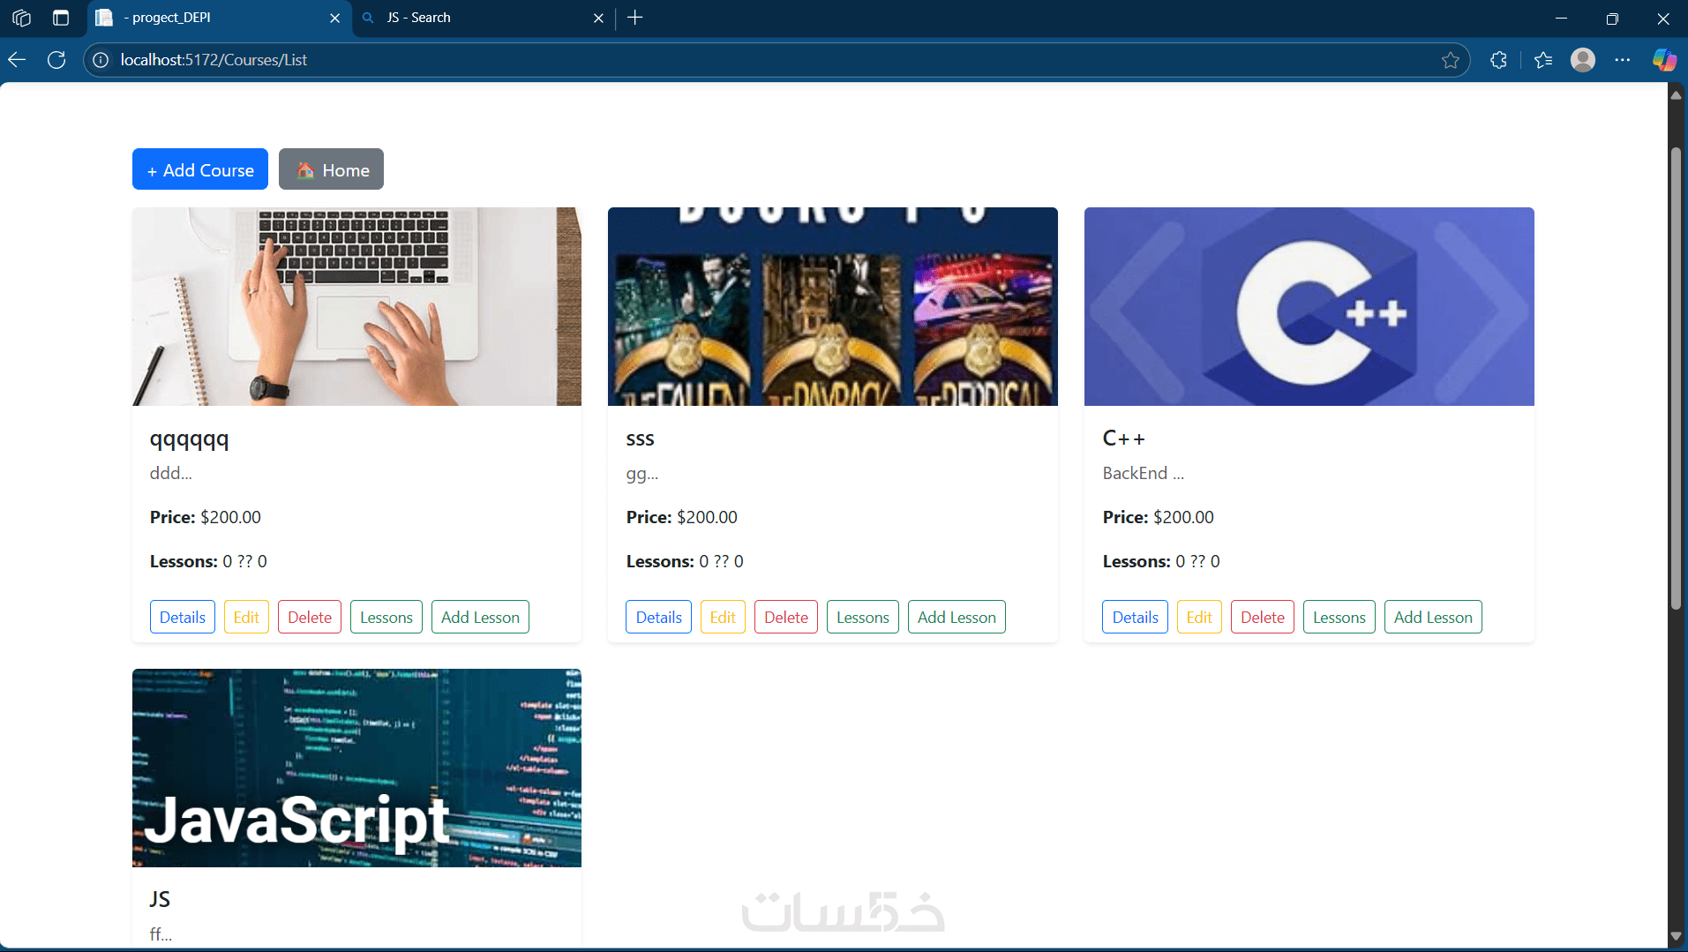Click the page vertical scrollbar thumb

1676,378
